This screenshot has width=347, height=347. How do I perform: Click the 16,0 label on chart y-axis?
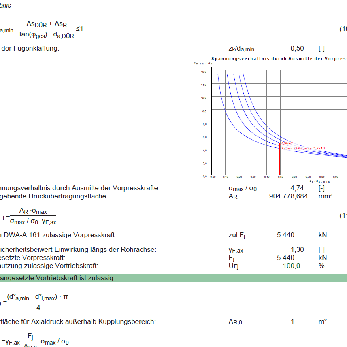coord(204,72)
